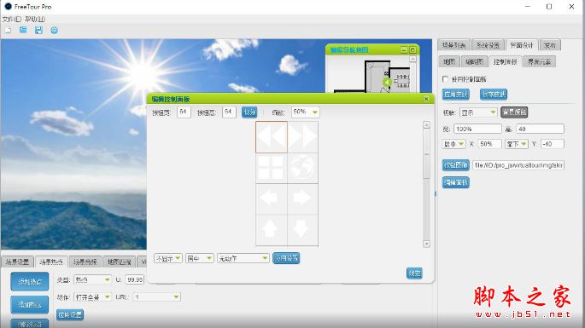Select the four squares grid skin cell
Screen dimensions: 585x328
[x=272, y=168]
